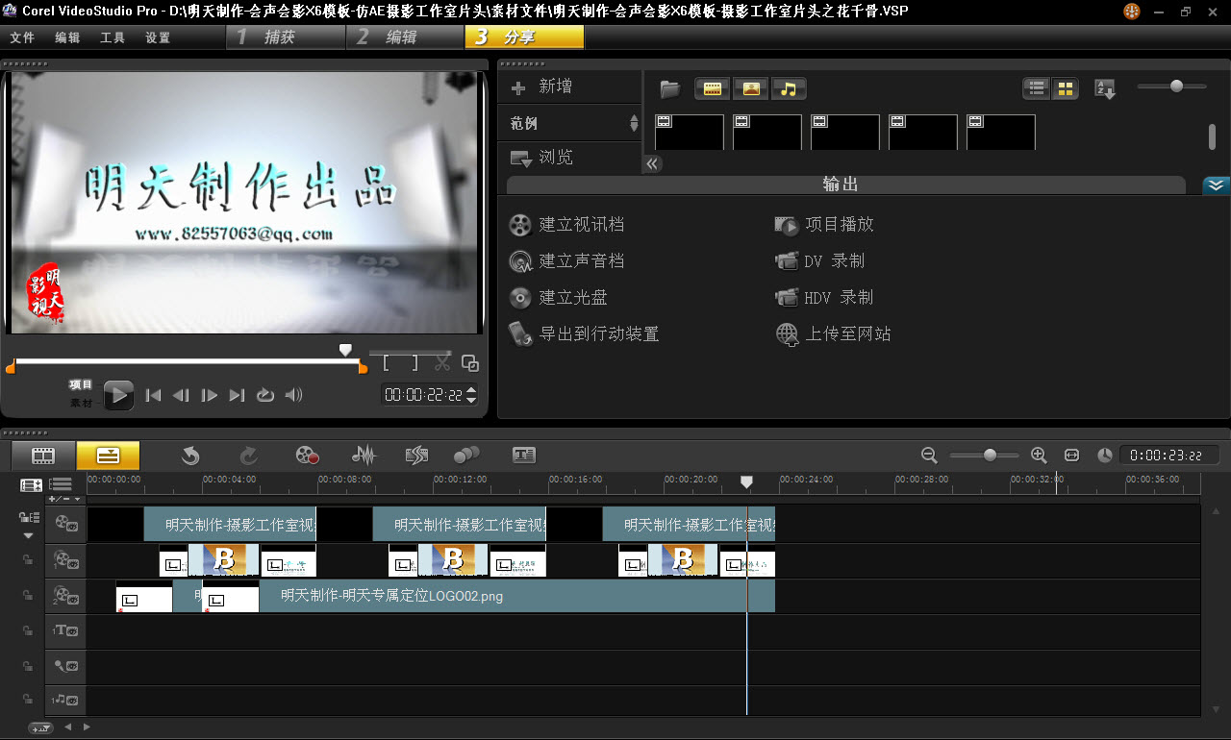Screen dimensions: 1231x740
Task: Open the chapter/cue point +/- dropdown
Action: [x=65, y=500]
